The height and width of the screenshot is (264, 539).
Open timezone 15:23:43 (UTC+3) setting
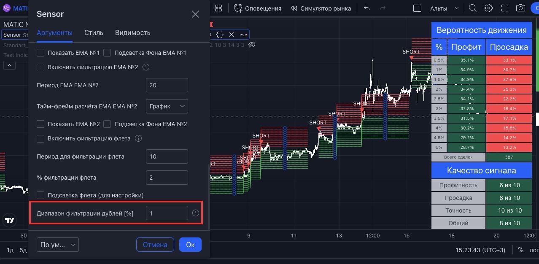[480, 250]
